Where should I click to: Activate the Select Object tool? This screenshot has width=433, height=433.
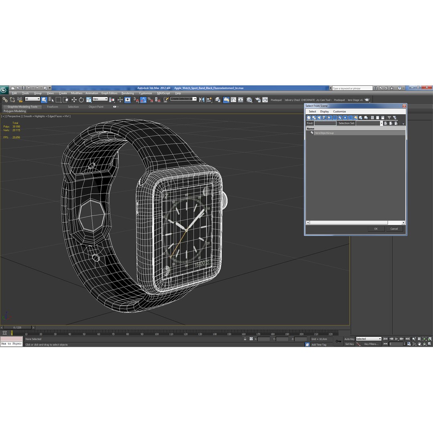[44, 100]
